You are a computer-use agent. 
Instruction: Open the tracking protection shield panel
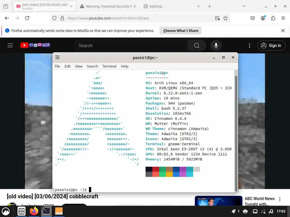pyautogui.click(x=54, y=18)
